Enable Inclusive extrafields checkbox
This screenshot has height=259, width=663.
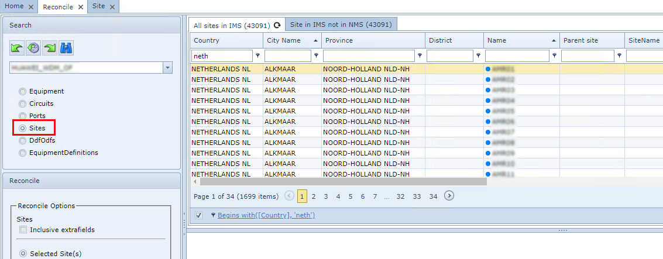pyautogui.click(x=23, y=230)
